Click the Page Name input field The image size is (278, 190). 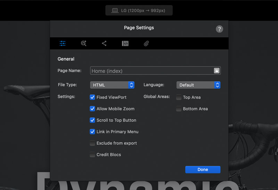[155, 71]
